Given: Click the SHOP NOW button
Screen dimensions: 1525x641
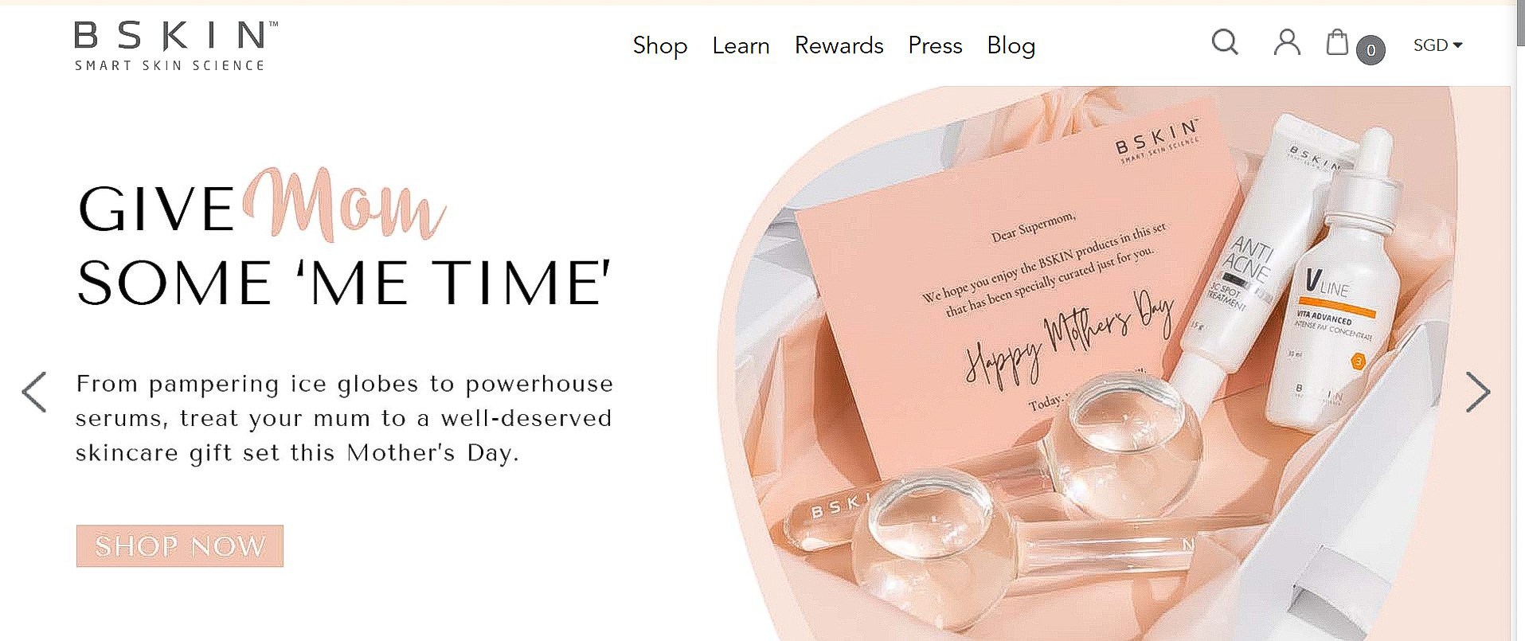Looking at the screenshot, I should pos(180,546).
